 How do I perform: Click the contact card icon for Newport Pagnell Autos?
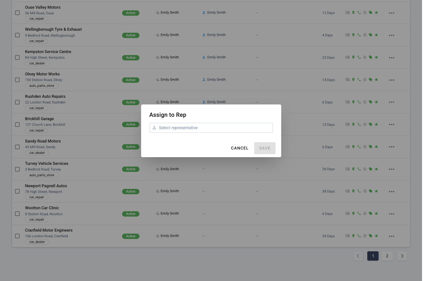pyautogui.click(x=348, y=191)
